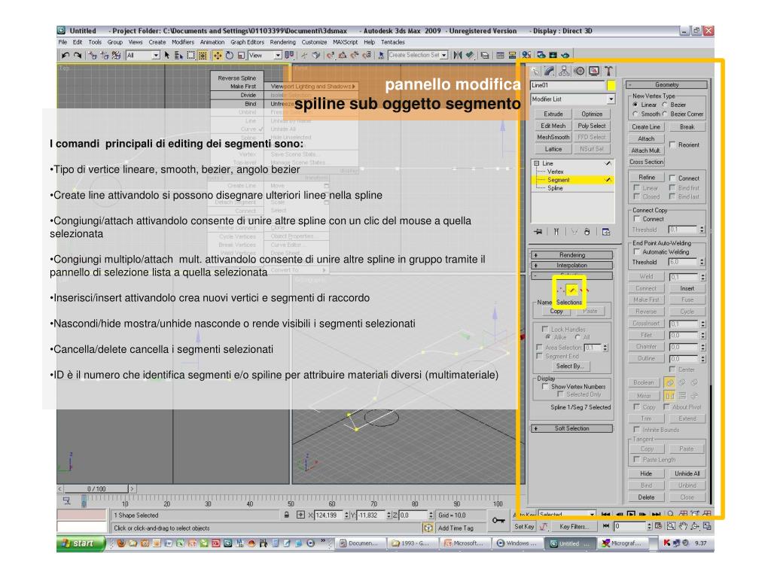
Task: Click the yellow object color swatch
Action: 611,86
